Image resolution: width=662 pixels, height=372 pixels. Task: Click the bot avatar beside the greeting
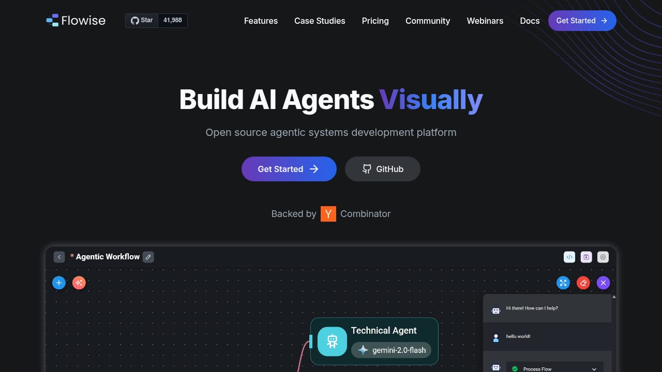tap(496, 311)
